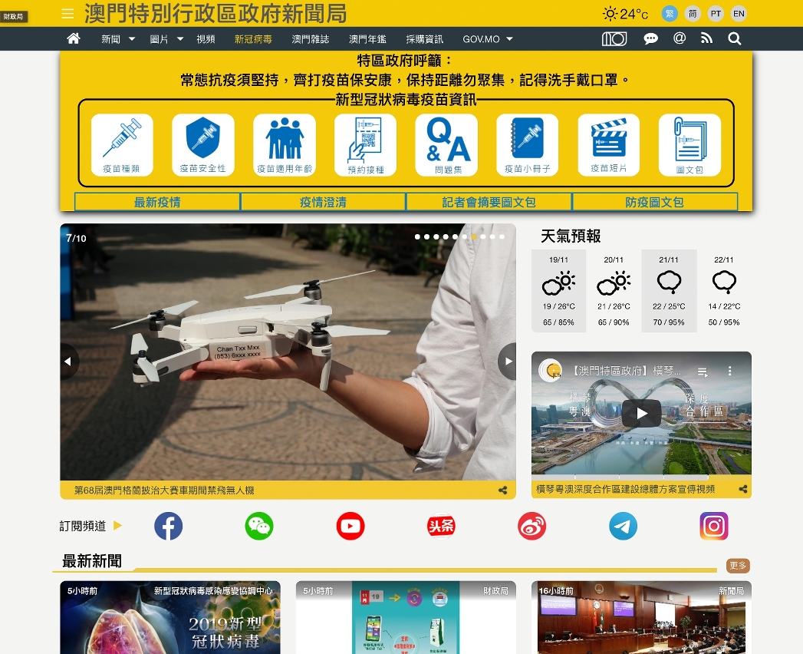Click the home icon in navigation bar

click(x=74, y=38)
